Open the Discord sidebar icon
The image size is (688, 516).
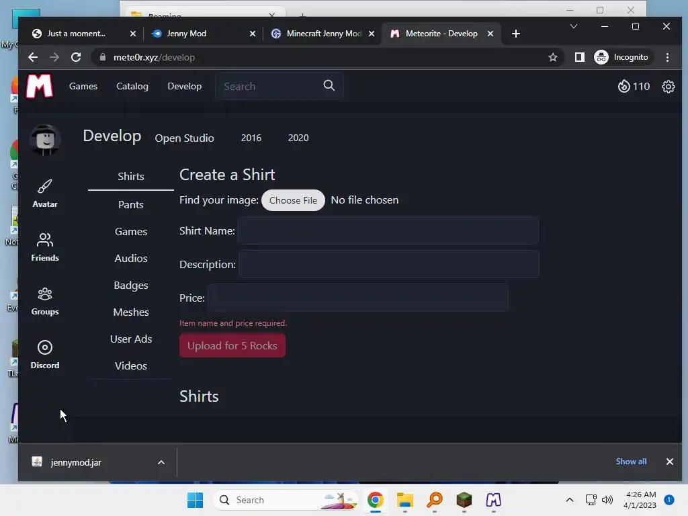pyautogui.click(x=45, y=355)
